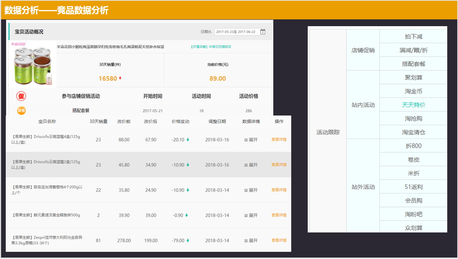This screenshot has height=259, width=458.
Task: Expand data details for 鲜元素速冻黄金鲽鱼柳
Action: [x=251, y=215]
